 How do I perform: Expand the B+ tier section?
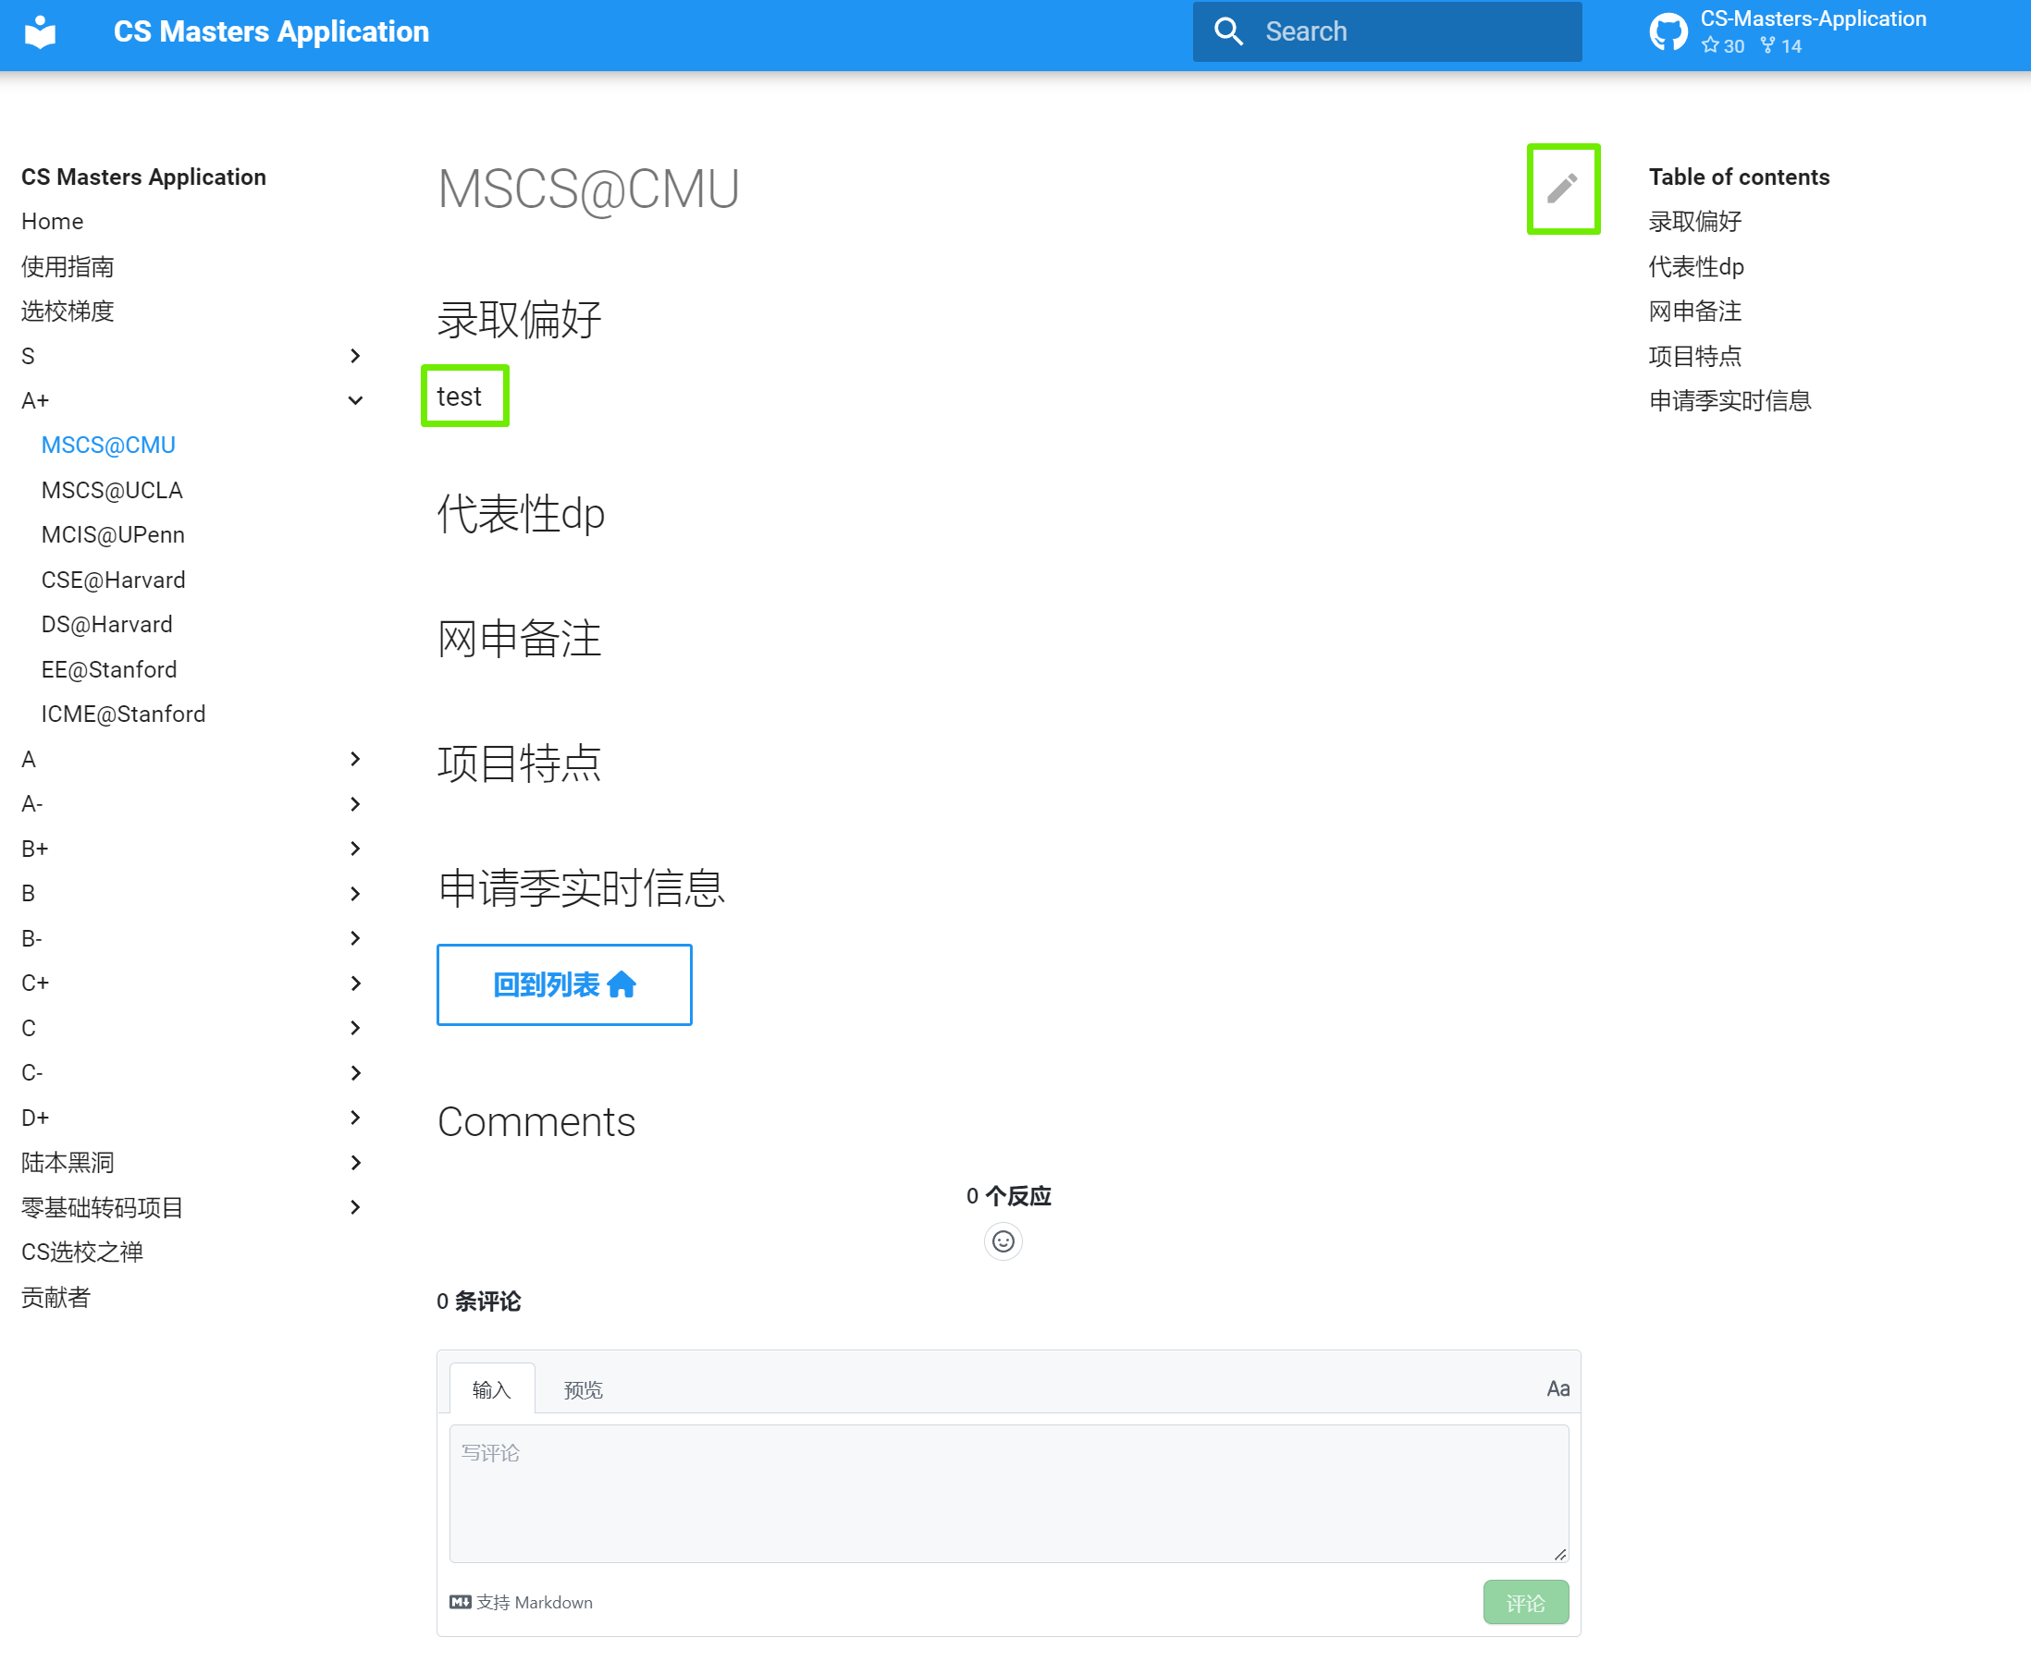(354, 849)
